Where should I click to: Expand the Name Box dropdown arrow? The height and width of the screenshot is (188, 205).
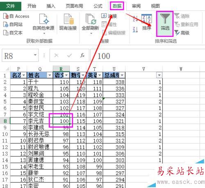tap(35, 55)
